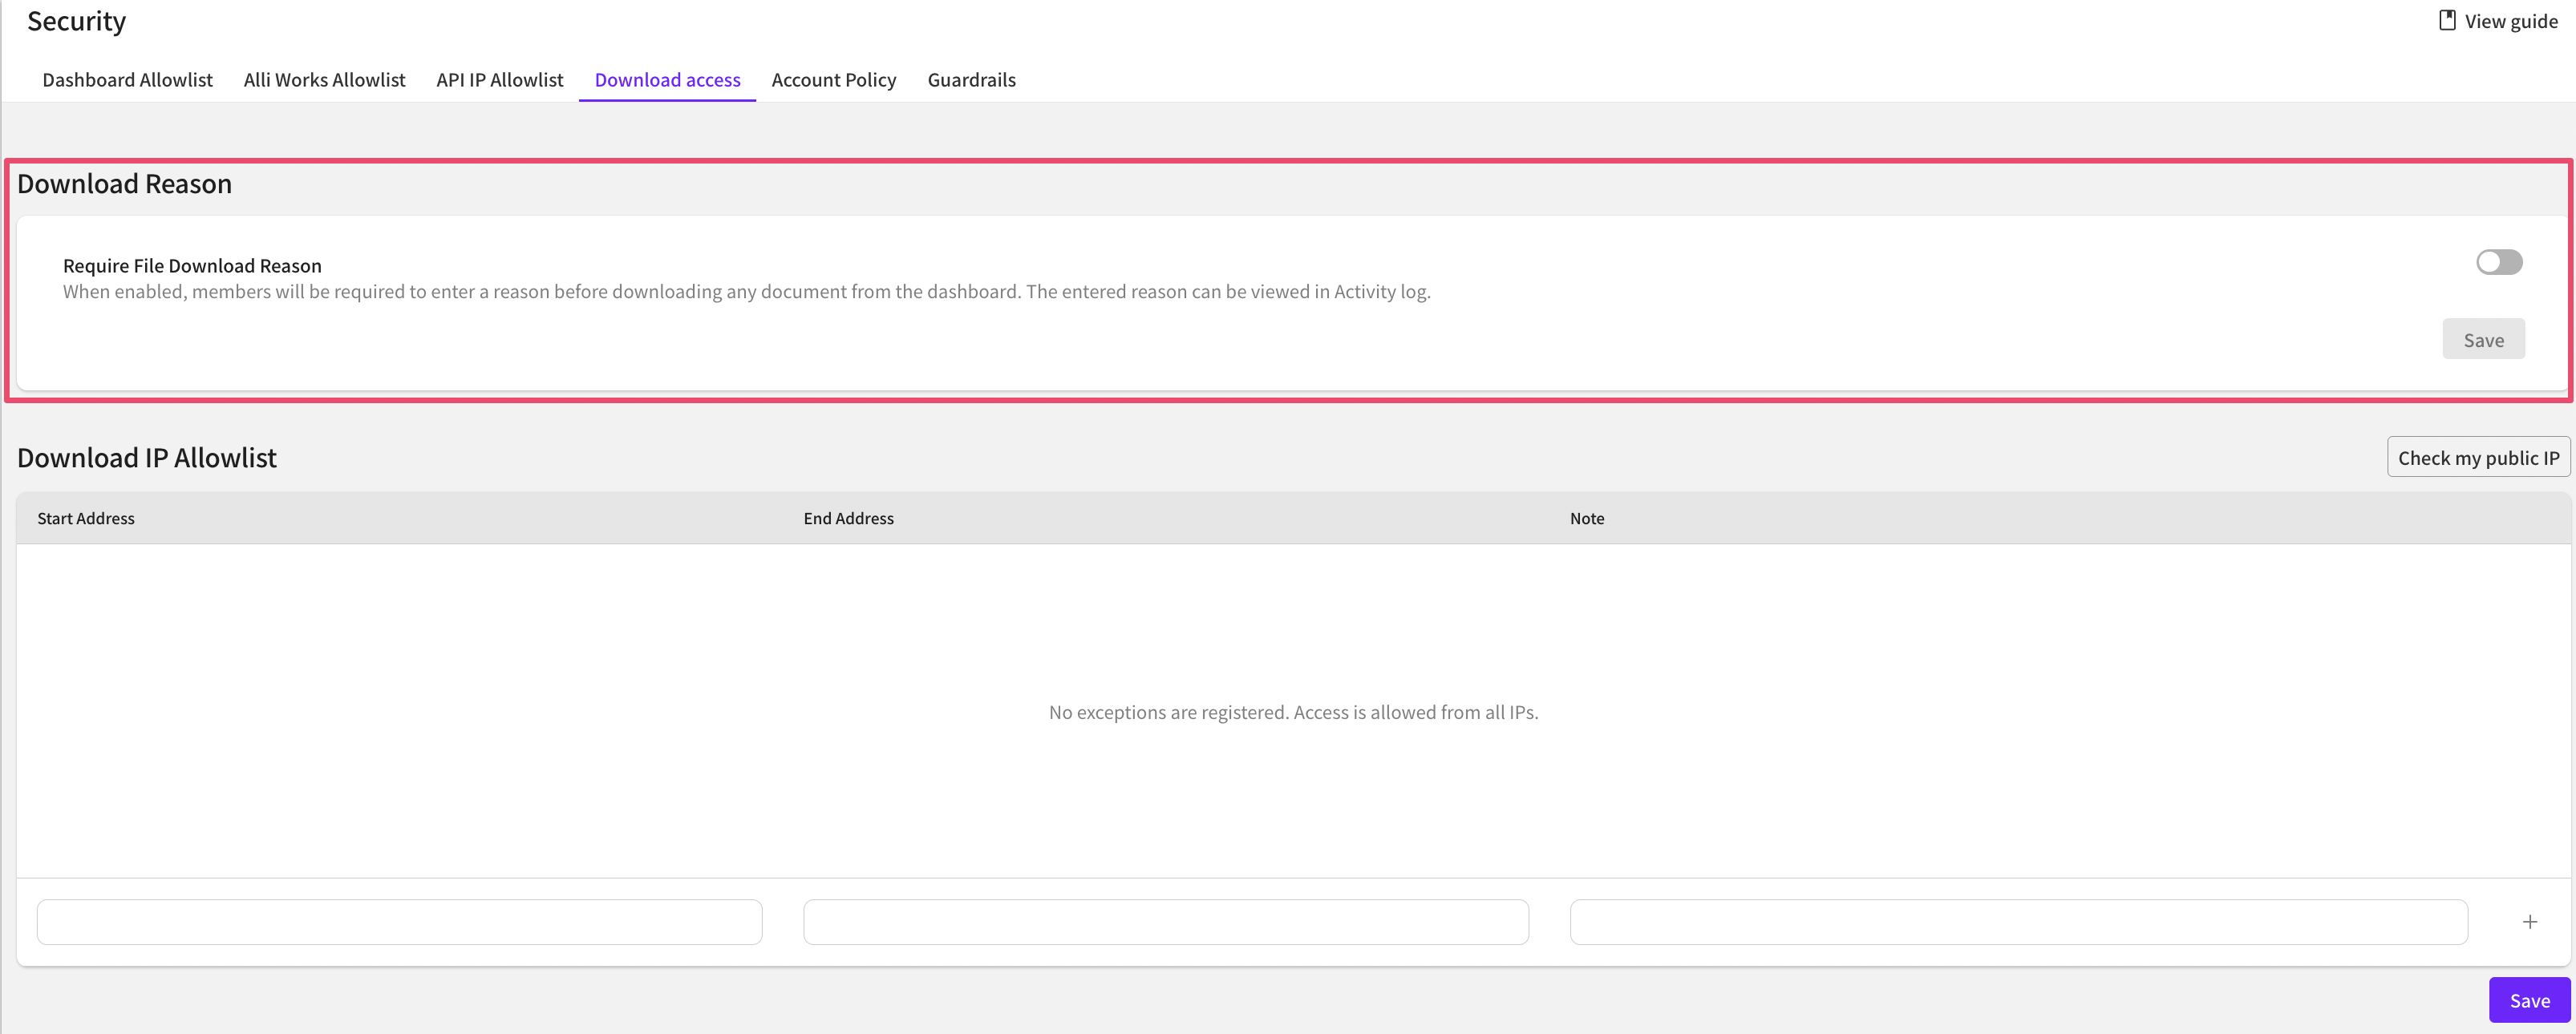
Task: Open the Account Policy tab
Action: (x=833, y=80)
